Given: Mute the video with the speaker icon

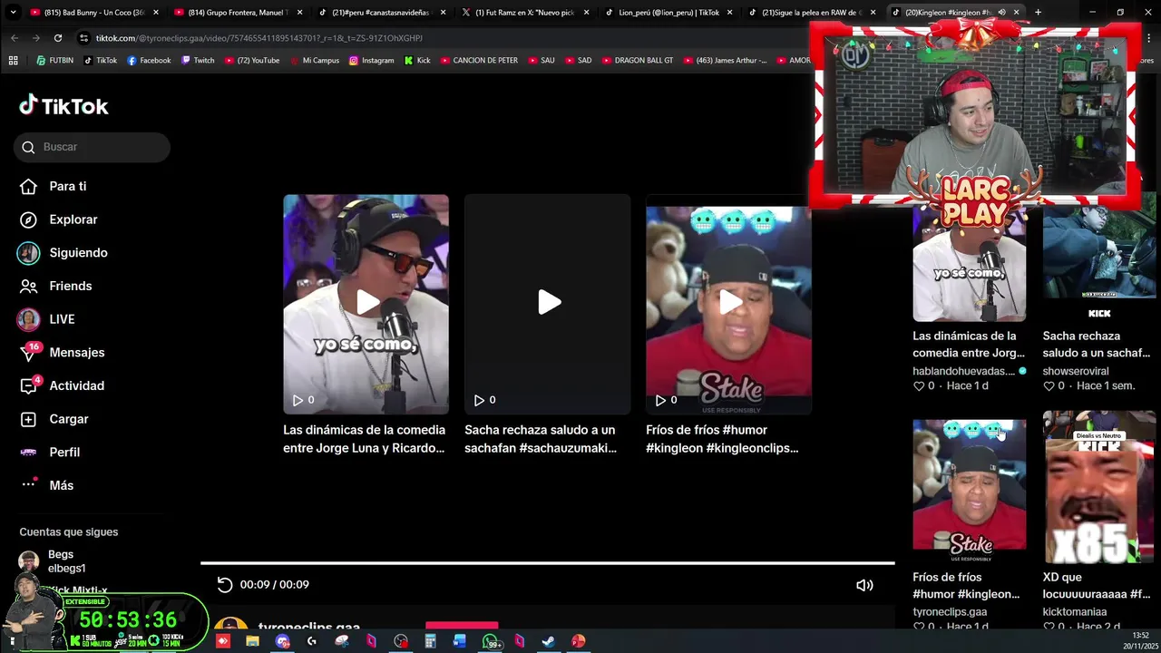Looking at the screenshot, I should coord(864,586).
